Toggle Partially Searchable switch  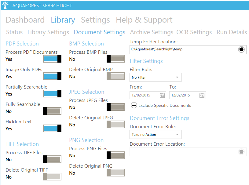pos(52,94)
